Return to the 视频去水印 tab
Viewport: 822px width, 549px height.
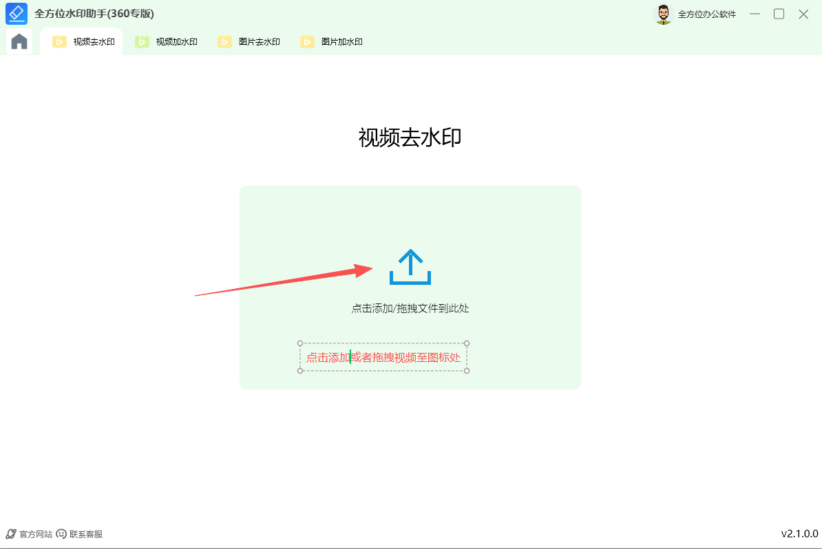click(89, 41)
